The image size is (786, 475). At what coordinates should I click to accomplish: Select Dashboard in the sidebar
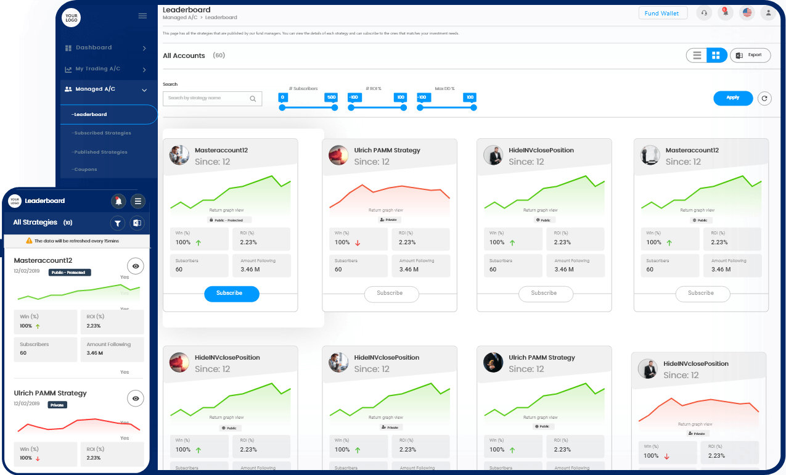[x=94, y=47]
